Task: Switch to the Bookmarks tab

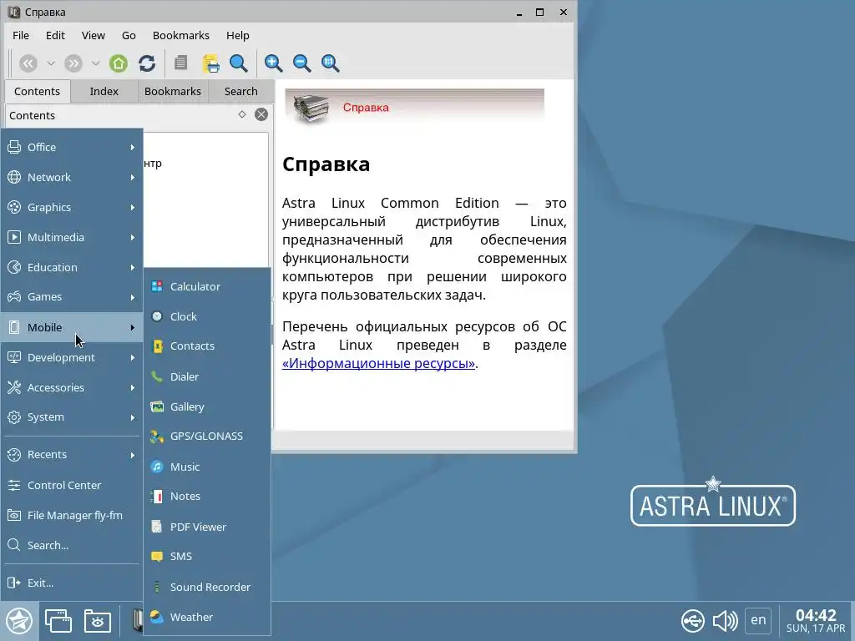Action: coord(173,92)
